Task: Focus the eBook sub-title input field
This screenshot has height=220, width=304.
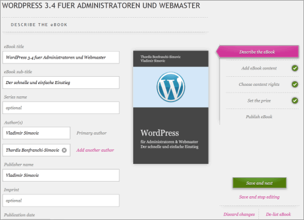Action: tap(61, 82)
